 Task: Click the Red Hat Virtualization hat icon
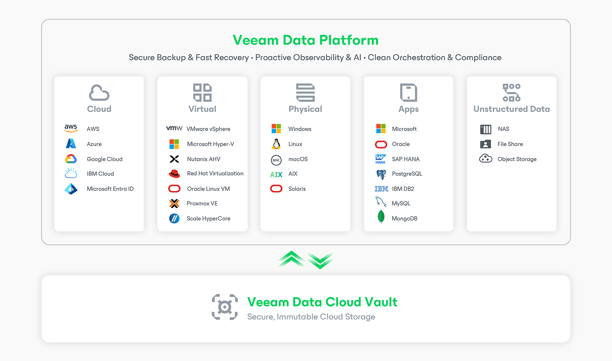(x=174, y=174)
